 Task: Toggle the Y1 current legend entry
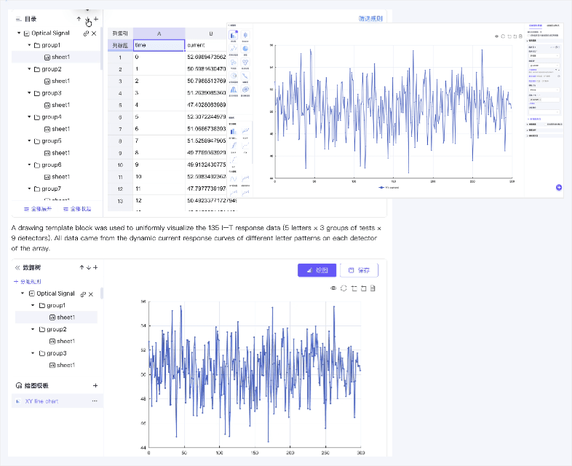tap(389, 188)
